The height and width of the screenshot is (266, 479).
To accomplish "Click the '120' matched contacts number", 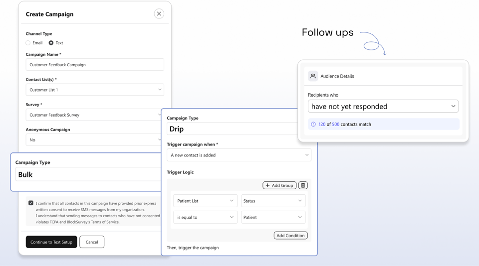I will pos(322,124).
